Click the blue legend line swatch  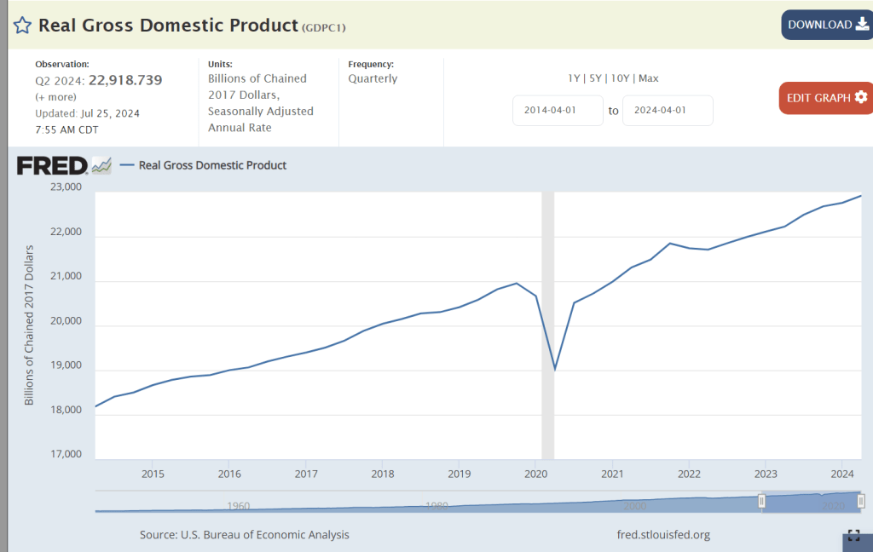point(127,165)
